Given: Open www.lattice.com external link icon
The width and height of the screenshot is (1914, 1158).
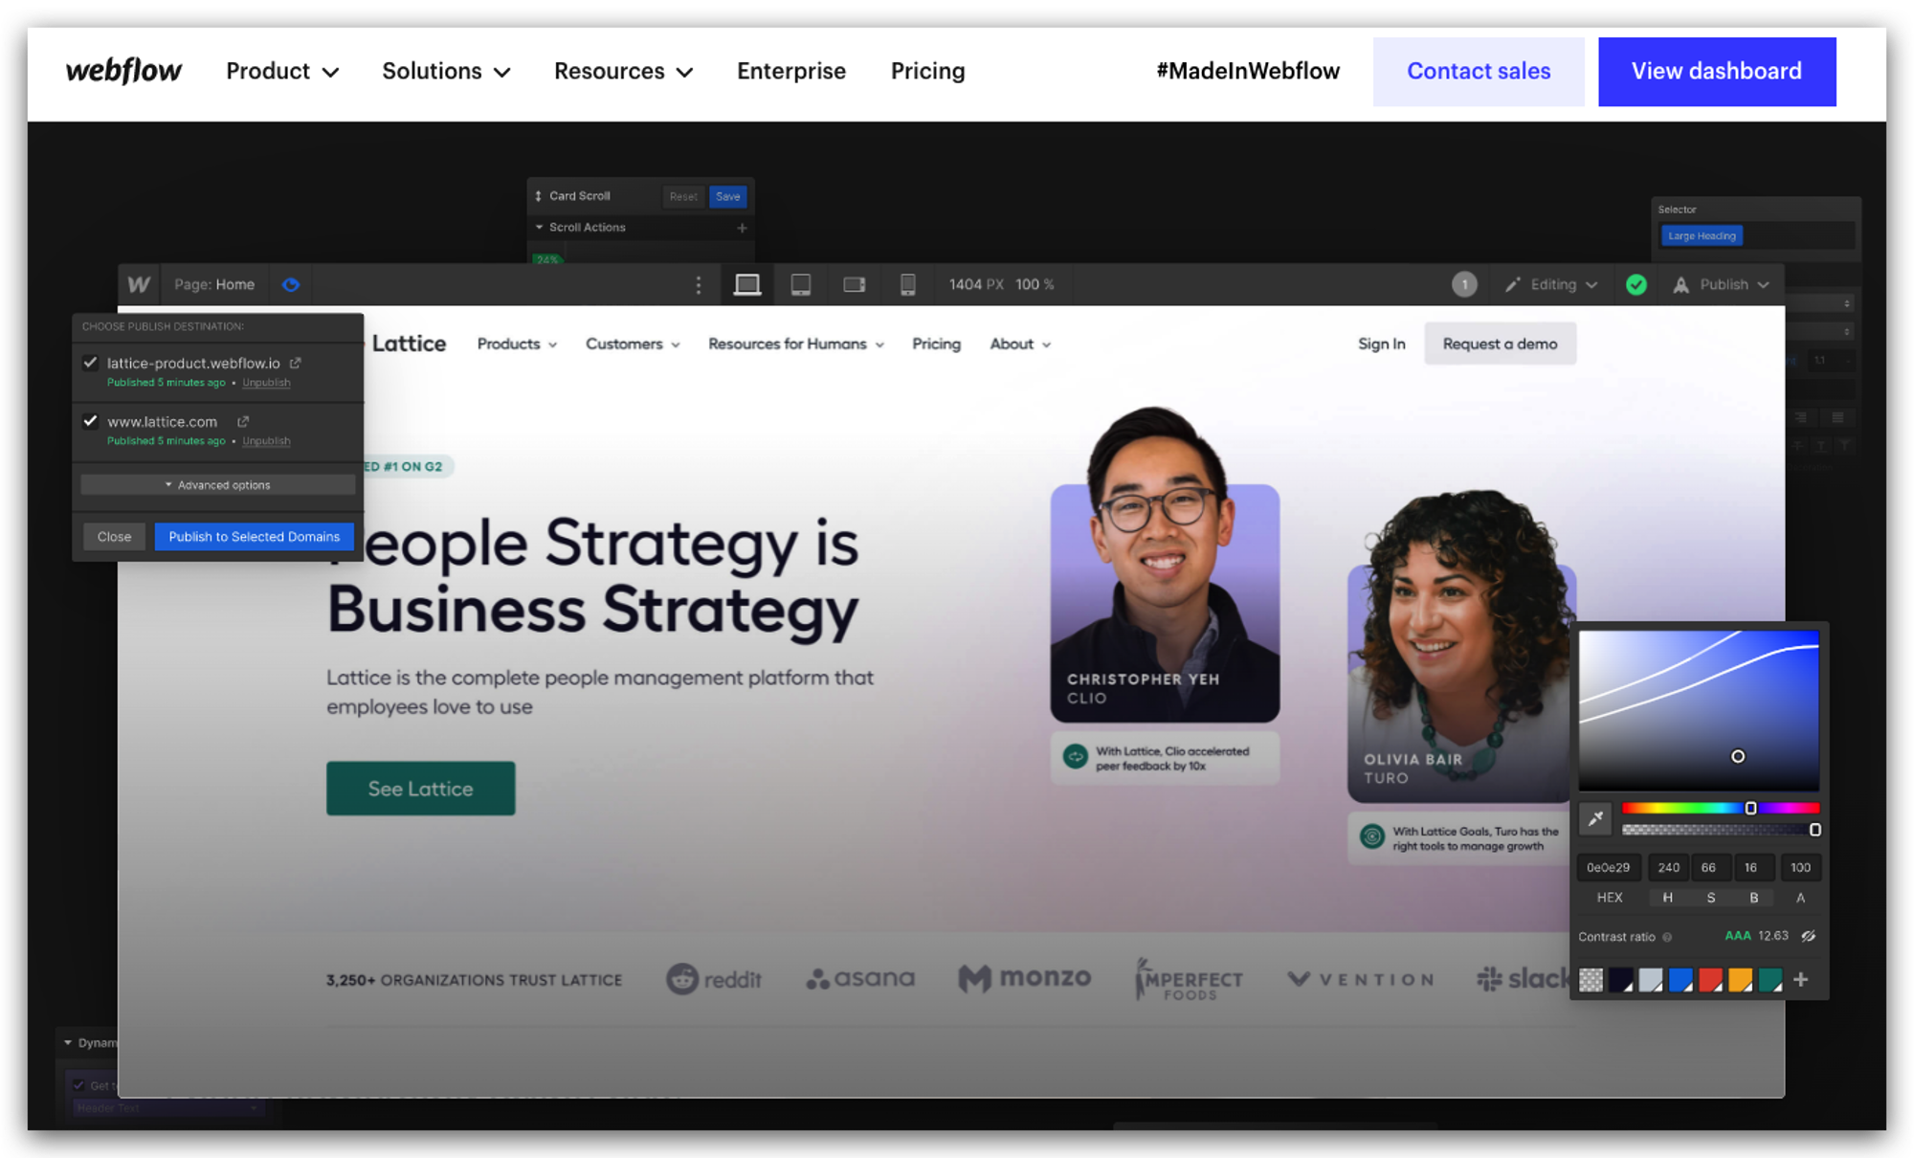Looking at the screenshot, I should [x=243, y=421].
